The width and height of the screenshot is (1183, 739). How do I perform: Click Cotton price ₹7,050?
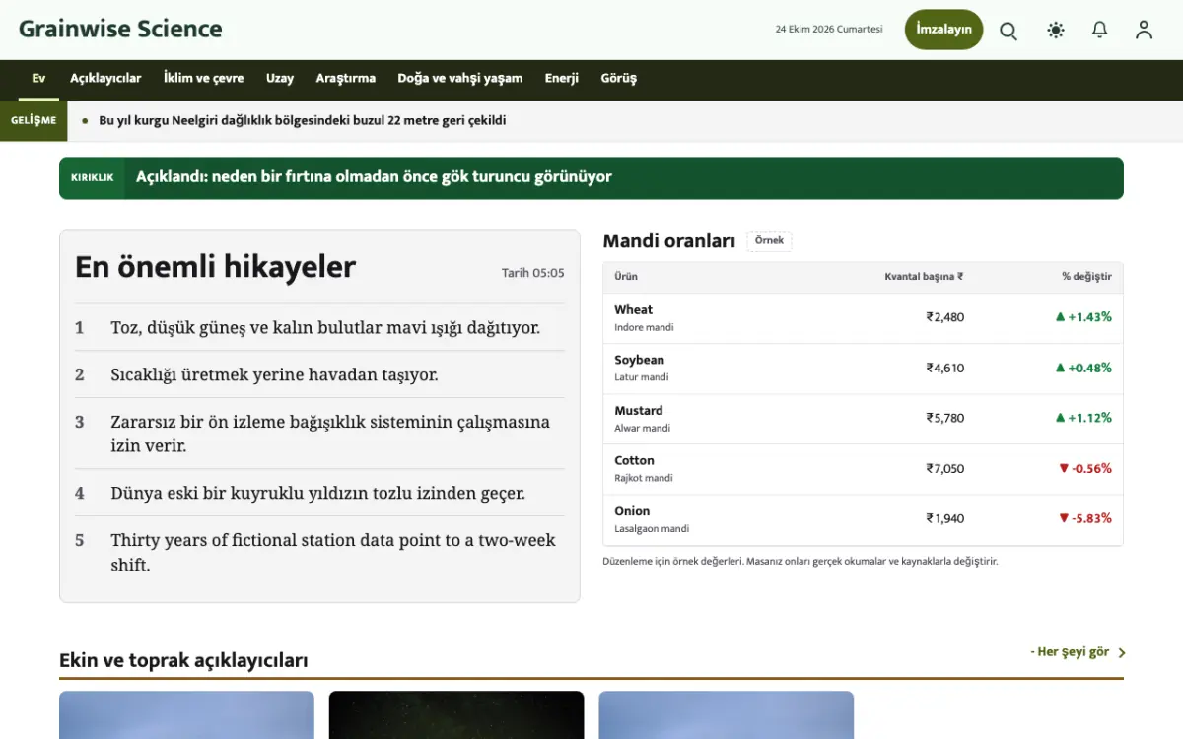coord(945,468)
